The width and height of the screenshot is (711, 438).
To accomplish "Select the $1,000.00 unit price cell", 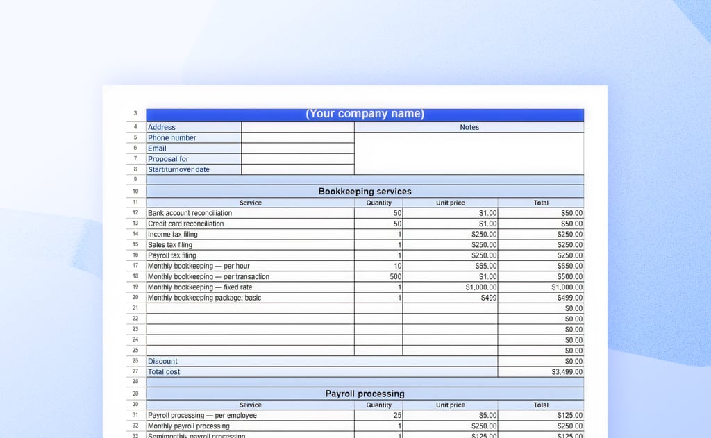I will point(450,287).
